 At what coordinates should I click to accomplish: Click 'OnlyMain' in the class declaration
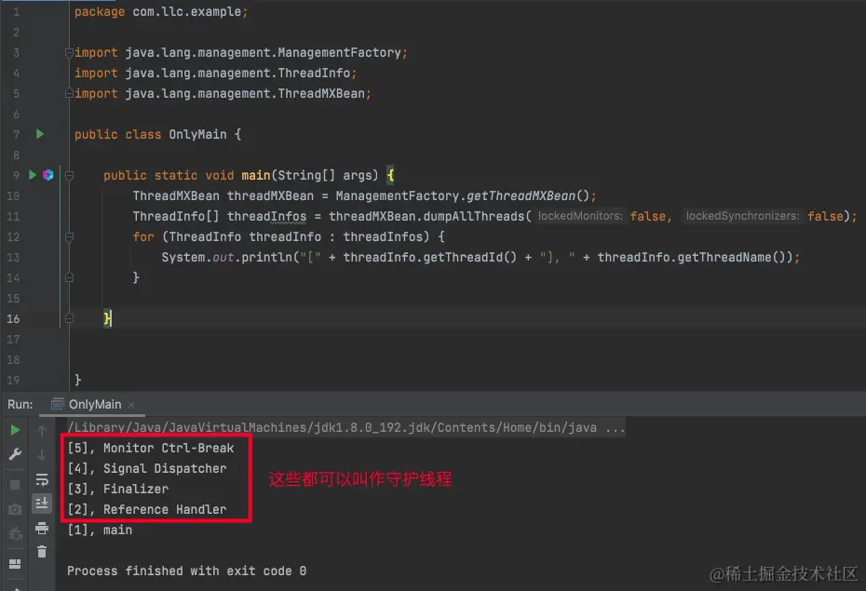coord(197,134)
